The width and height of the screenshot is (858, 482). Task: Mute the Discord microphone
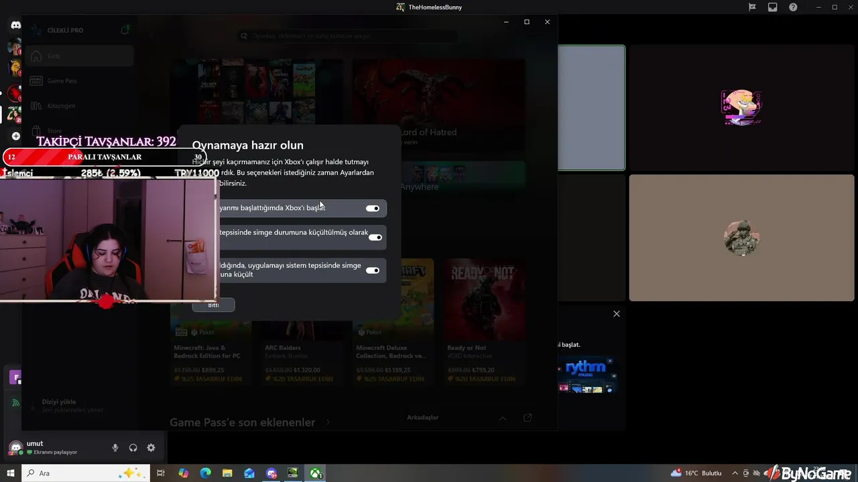coord(115,448)
